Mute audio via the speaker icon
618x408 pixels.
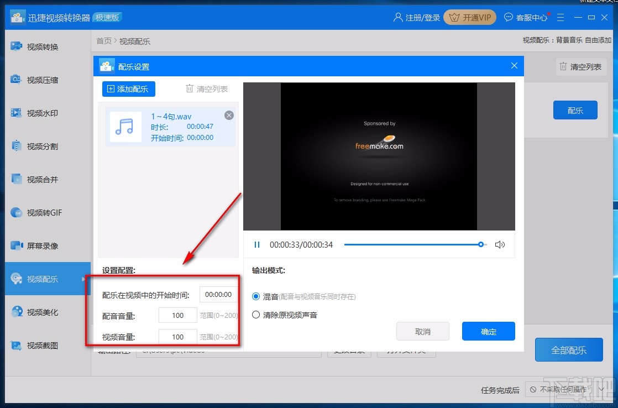pos(500,244)
